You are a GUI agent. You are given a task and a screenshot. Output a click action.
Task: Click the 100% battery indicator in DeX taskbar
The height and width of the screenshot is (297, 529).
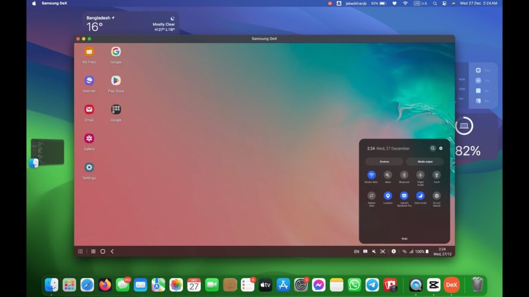[x=422, y=251]
